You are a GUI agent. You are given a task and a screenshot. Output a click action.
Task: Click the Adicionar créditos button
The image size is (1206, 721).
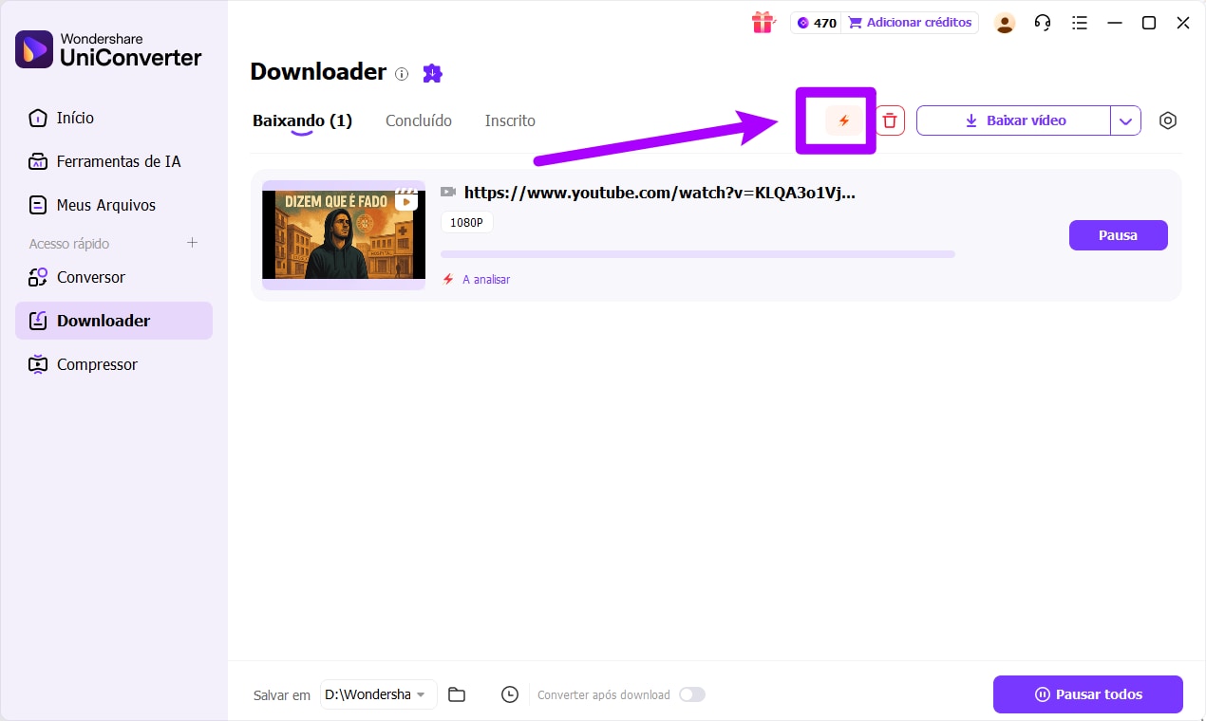(x=910, y=22)
